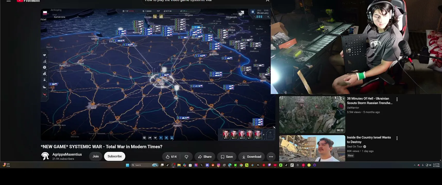Expand general portraits list with right arrow
This screenshot has width=442, height=185.
click(x=263, y=135)
